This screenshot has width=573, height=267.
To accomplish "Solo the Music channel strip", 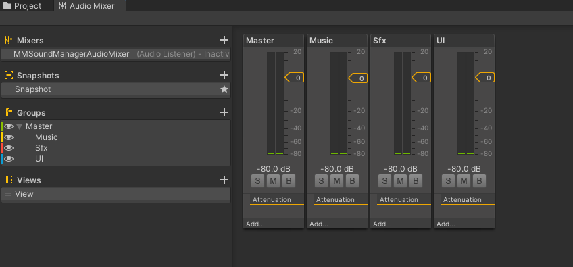I will pos(321,180).
